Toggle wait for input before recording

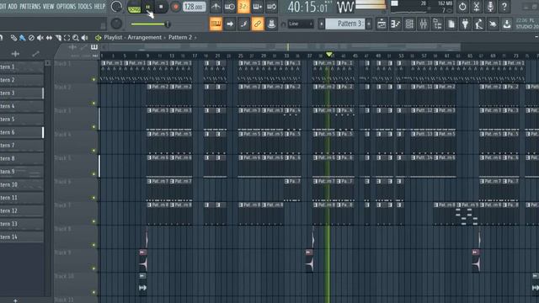[x=230, y=7]
